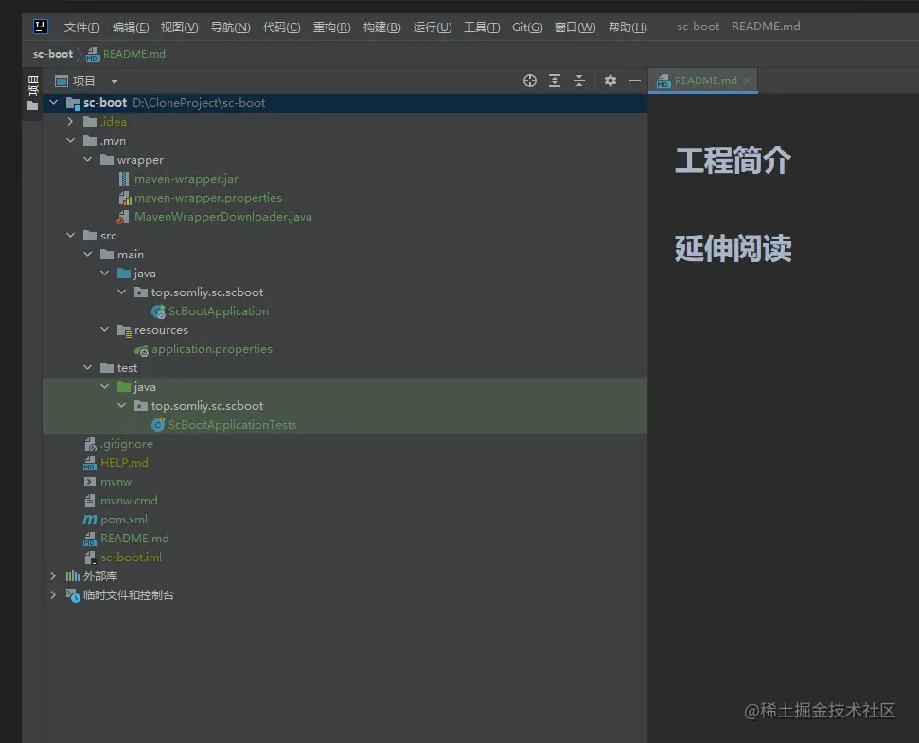This screenshot has width=919, height=743.
Task: Click the project view window icon beside 项目
Action: coord(62,80)
